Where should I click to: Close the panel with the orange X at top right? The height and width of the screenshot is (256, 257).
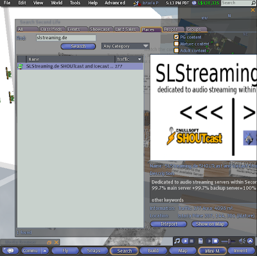(x=253, y=10)
